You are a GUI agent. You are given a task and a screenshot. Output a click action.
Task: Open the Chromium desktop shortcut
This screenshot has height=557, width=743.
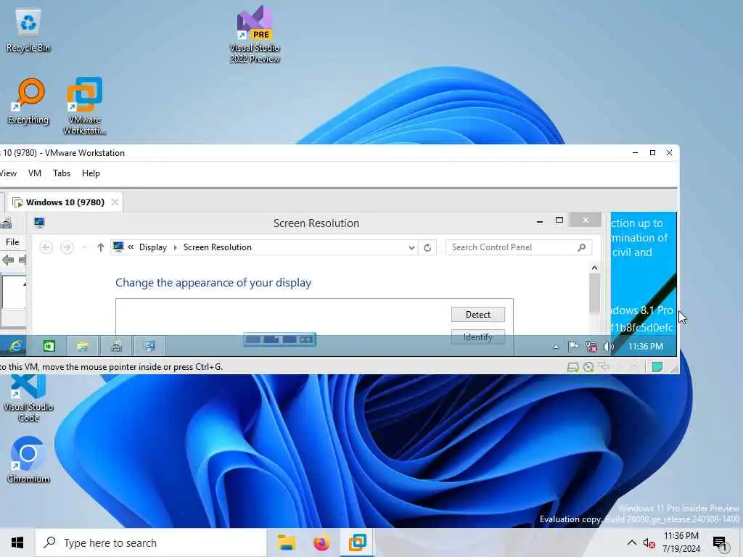(28, 459)
